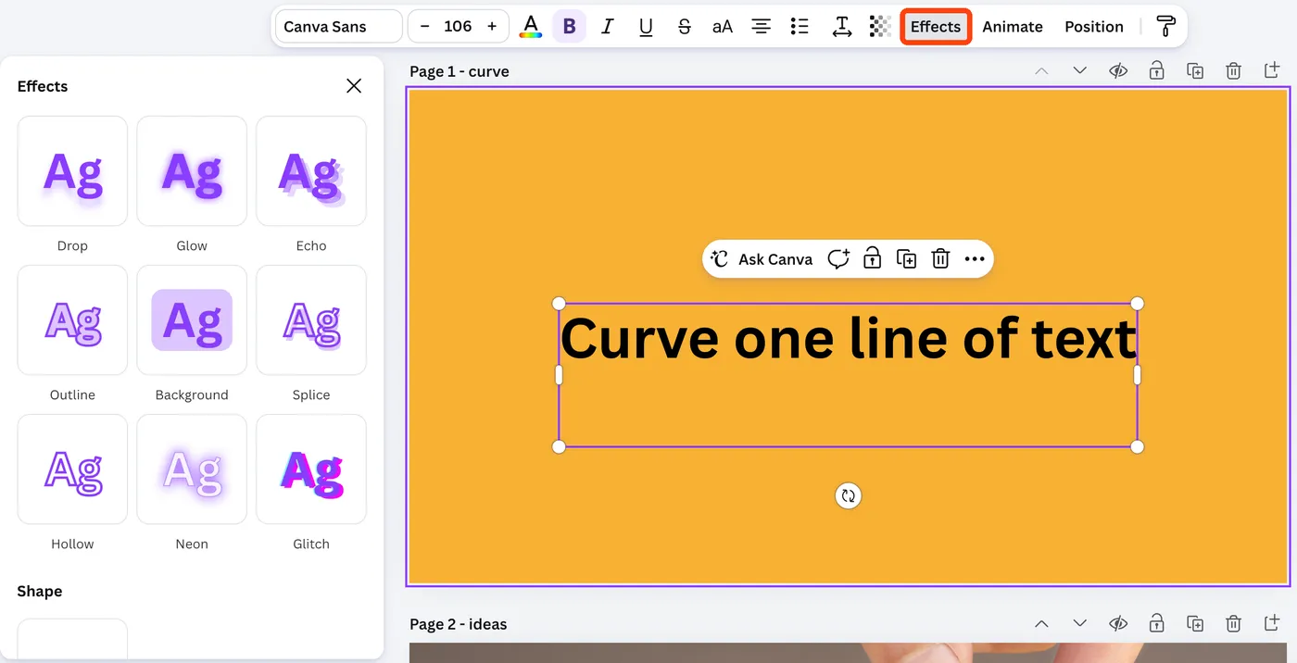Image resolution: width=1297 pixels, height=663 pixels.
Task: Apply the Splice text effect
Action: point(311,320)
